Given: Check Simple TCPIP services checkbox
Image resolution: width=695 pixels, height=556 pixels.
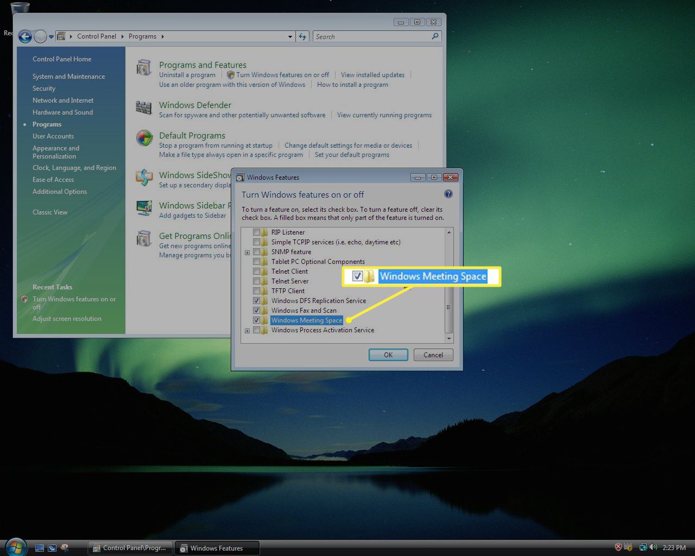Looking at the screenshot, I should click(256, 242).
